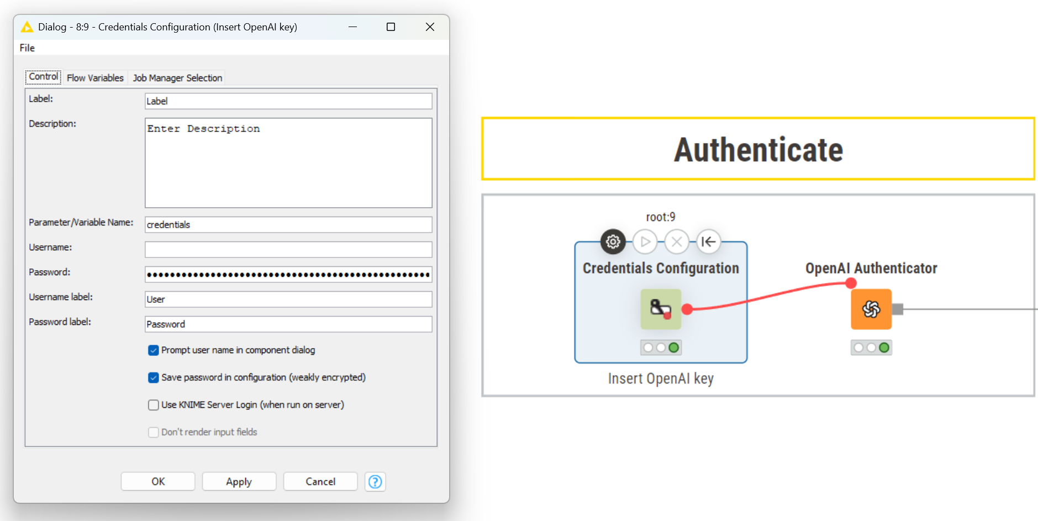Click the reset arrow icon above node
This screenshot has width=1038, height=521.
pos(709,241)
